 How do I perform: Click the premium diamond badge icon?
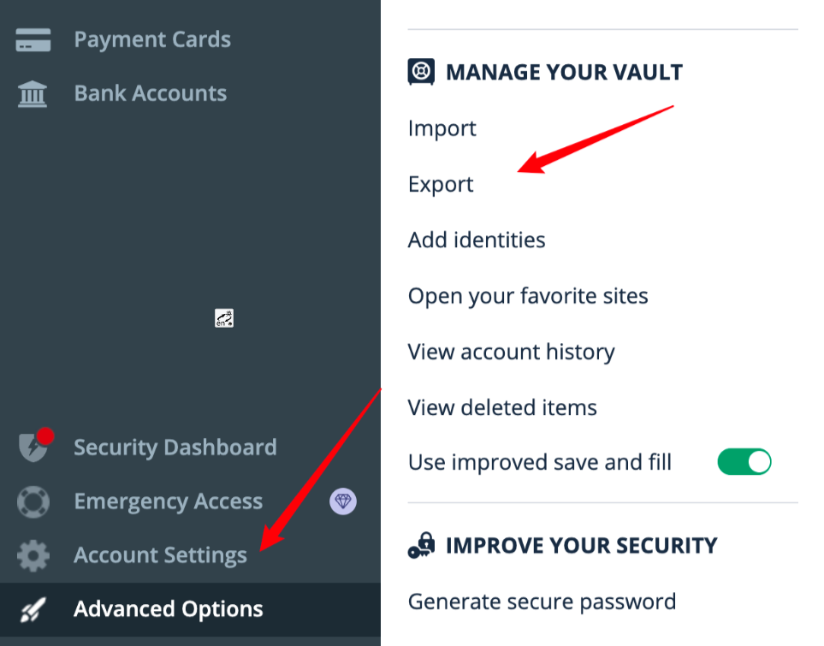click(343, 501)
